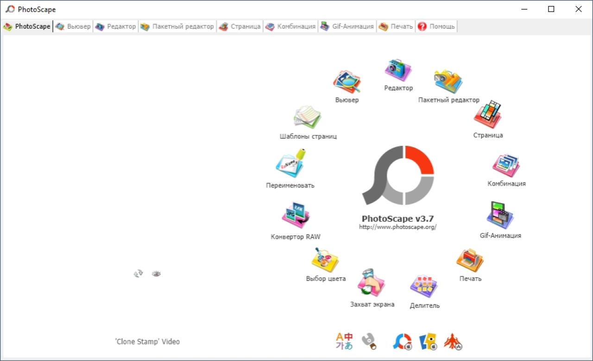Toggle the eye icon near the bottom left
Screen dimensions: 593x361
156,274
